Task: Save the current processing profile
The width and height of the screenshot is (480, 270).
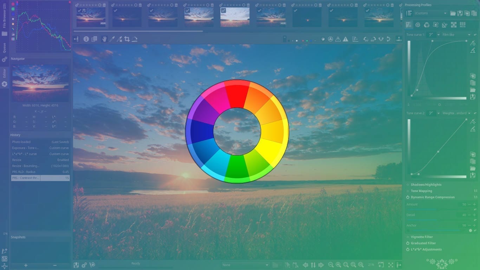Action: [460, 13]
